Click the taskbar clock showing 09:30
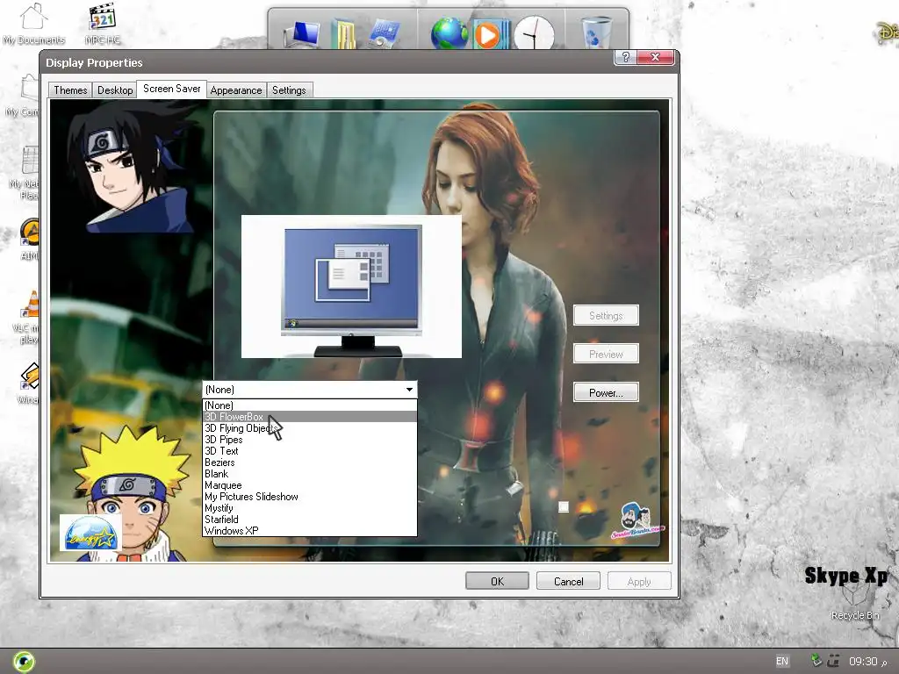The image size is (899, 674). pos(863,662)
